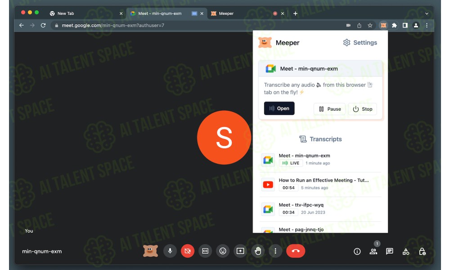Close the Meeper browser tab
The width and height of the screenshot is (450, 270).
[x=283, y=13]
